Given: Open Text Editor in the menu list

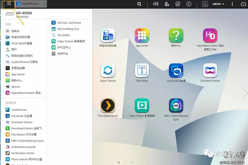Looking at the screenshot, I should coord(61,35).
